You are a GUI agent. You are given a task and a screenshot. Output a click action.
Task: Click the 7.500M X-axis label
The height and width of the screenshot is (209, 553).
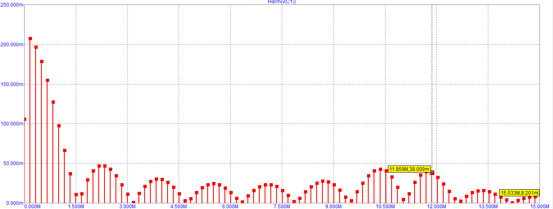tap(282, 206)
